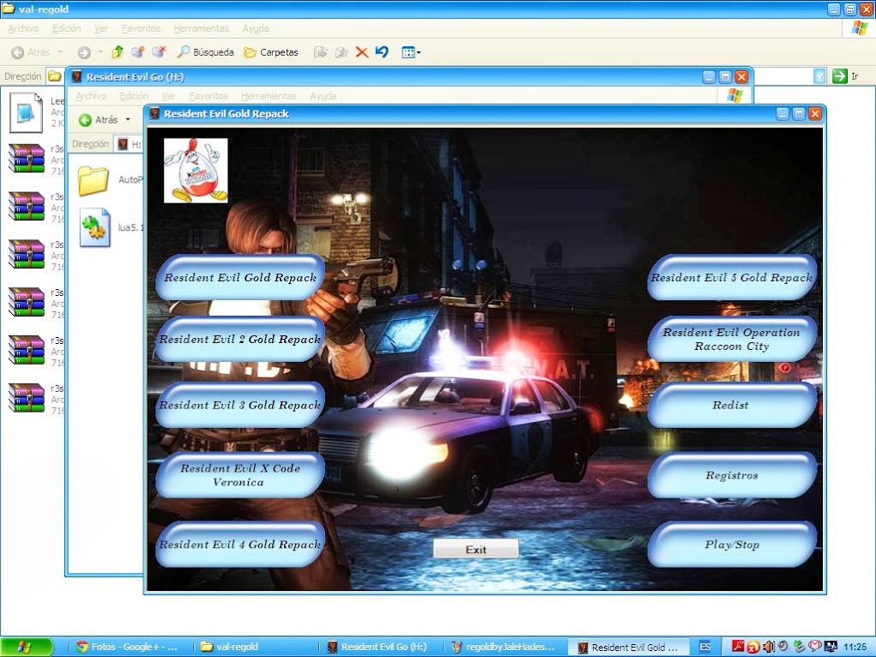Open Búsqueda search in val-regold toolbar
Screen dimensions: 876x657
coord(205,52)
